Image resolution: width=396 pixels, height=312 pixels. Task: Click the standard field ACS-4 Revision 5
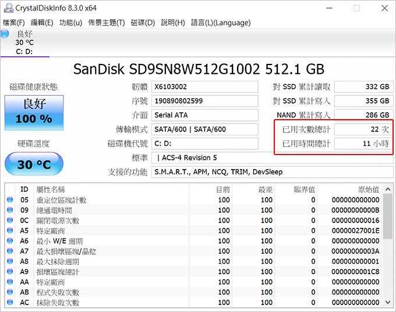point(273,158)
